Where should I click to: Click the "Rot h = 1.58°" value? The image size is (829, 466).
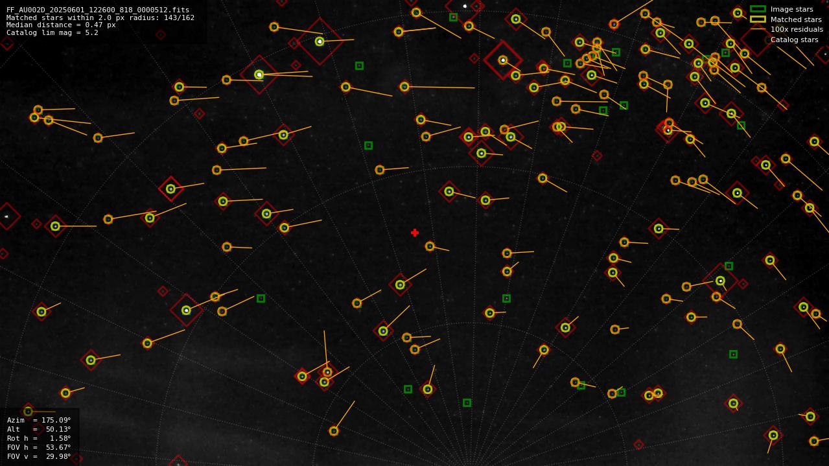click(x=39, y=438)
